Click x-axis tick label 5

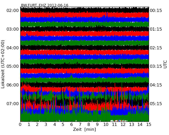click(63, 124)
